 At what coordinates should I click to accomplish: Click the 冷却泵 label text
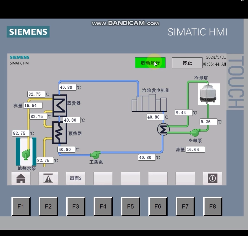[195, 140]
